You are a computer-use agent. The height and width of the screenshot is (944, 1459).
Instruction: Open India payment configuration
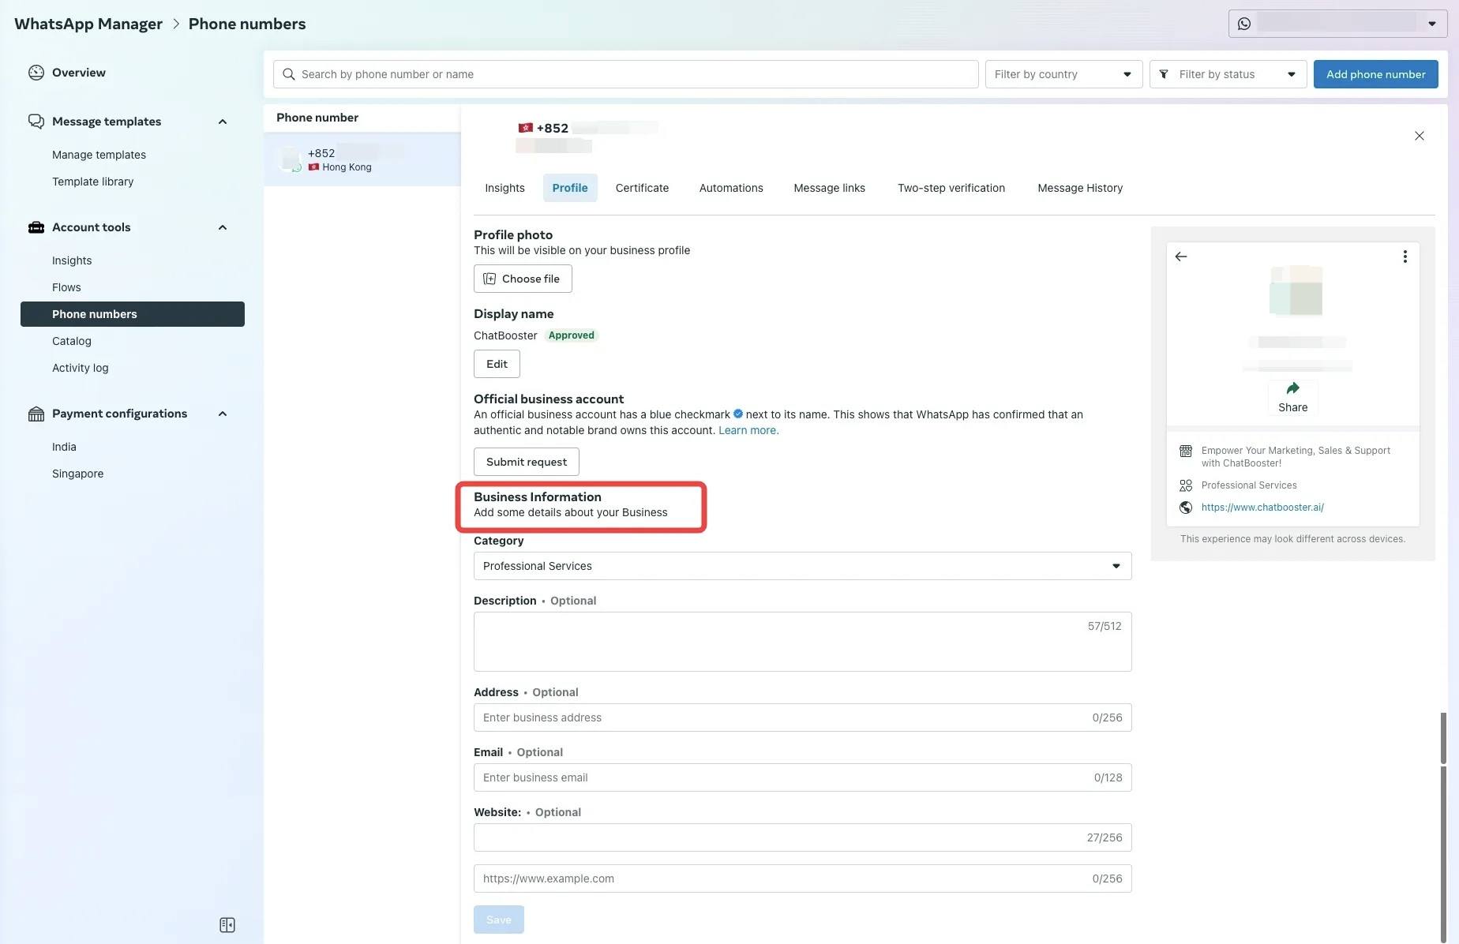64,447
